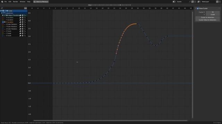Uncheck the mute checkbox for X Location
Screen dimensions: 222x124
coord(23,18)
